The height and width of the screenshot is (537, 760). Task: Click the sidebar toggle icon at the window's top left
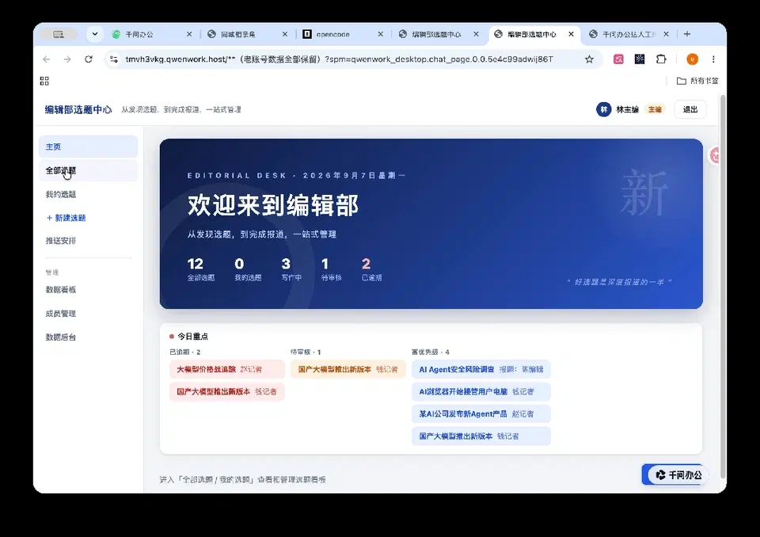point(58,34)
